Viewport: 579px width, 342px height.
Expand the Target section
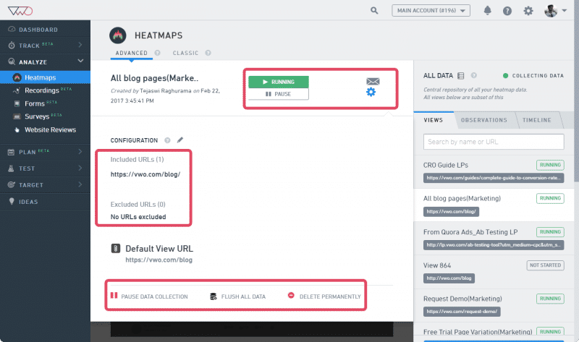tap(45, 185)
